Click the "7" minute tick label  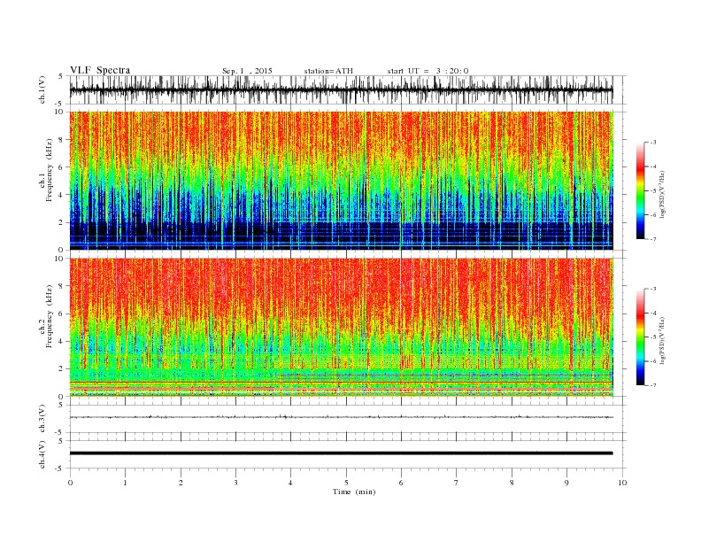[x=457, y=483]
